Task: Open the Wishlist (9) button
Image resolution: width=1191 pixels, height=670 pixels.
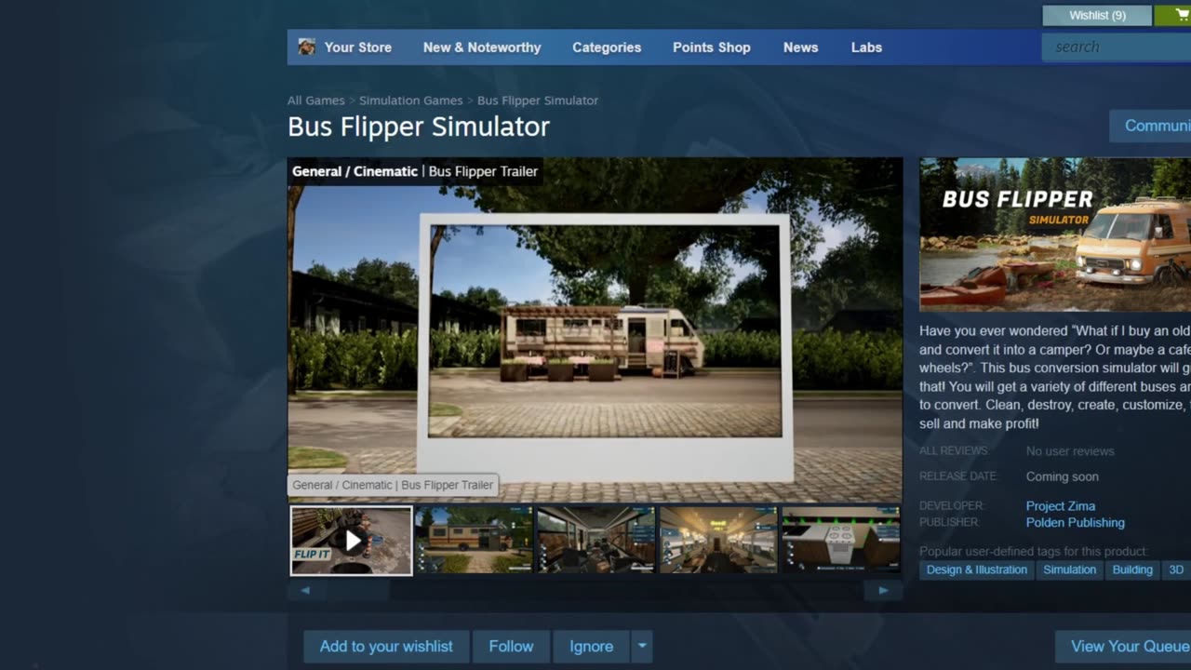Action: pos(1097,15)
